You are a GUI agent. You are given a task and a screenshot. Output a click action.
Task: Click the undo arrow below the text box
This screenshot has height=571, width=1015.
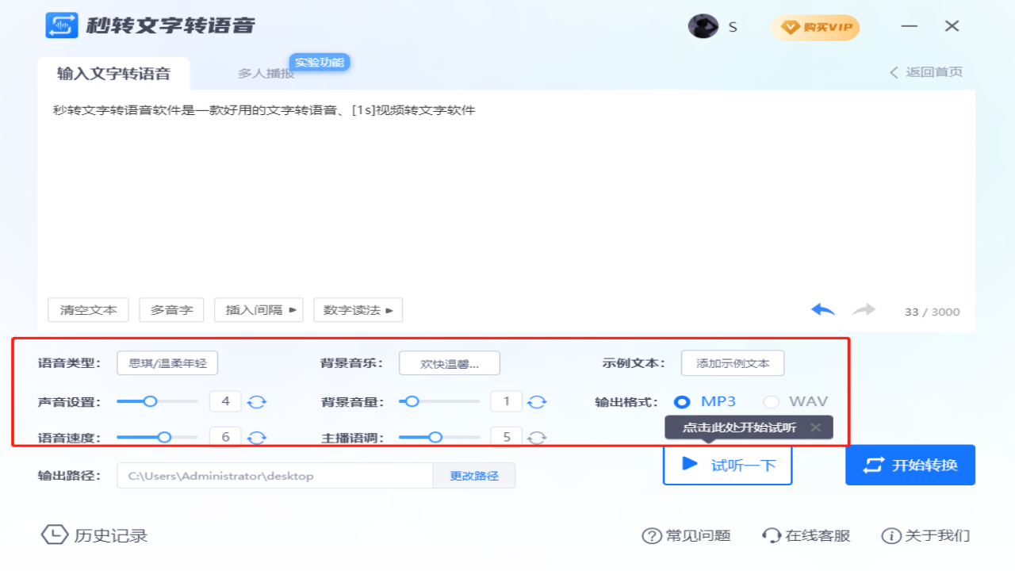822,310
